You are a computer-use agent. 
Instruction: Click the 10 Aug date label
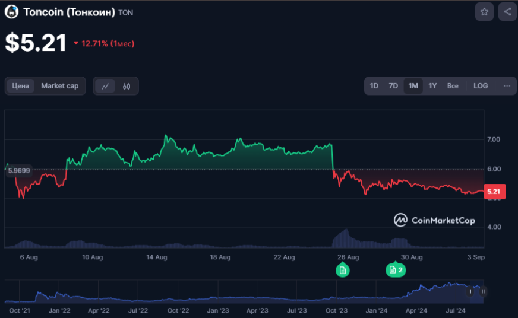[93, 257]
